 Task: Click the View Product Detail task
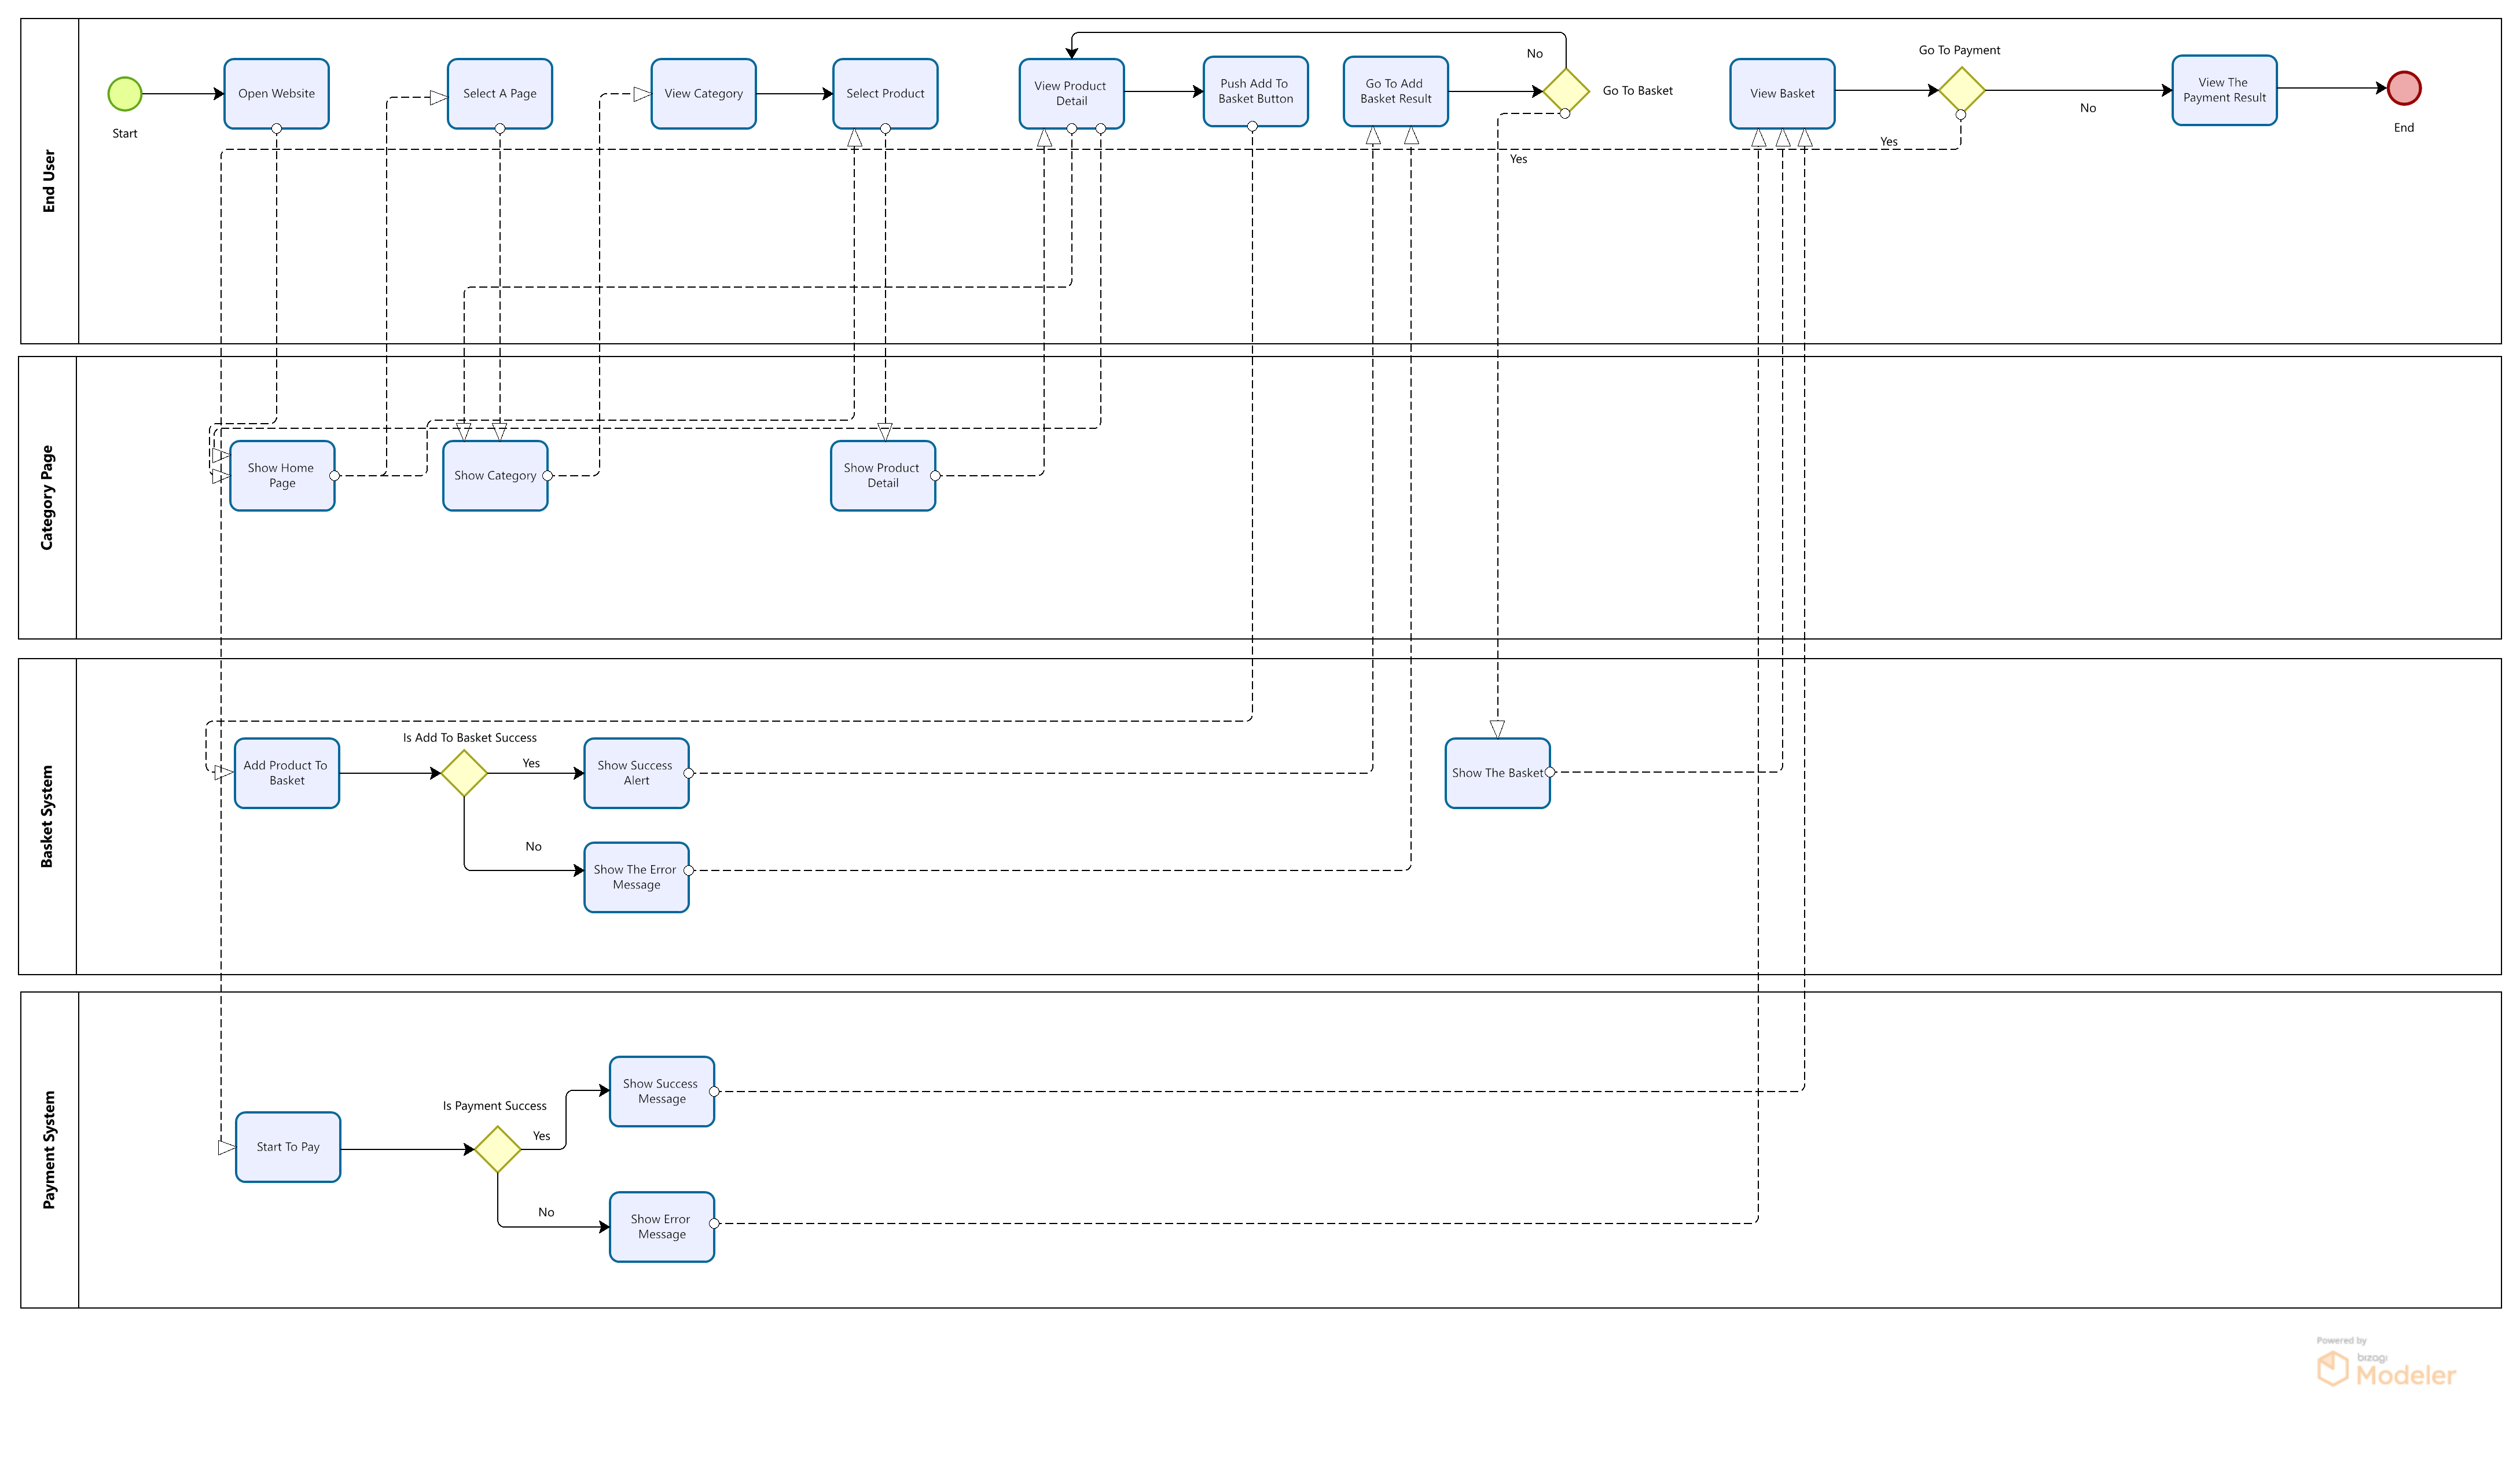pyautogui.click(x=1071, y=94)
